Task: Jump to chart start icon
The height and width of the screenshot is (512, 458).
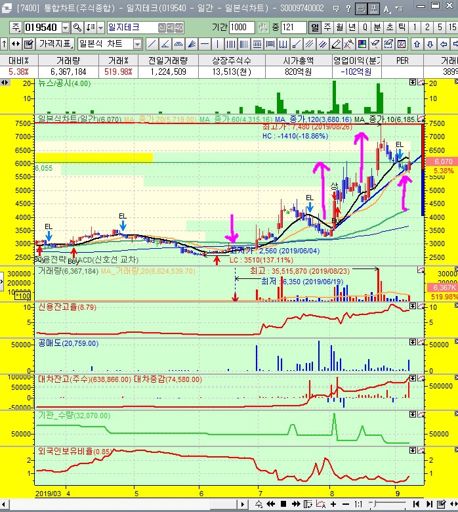Action: (416, 504)
